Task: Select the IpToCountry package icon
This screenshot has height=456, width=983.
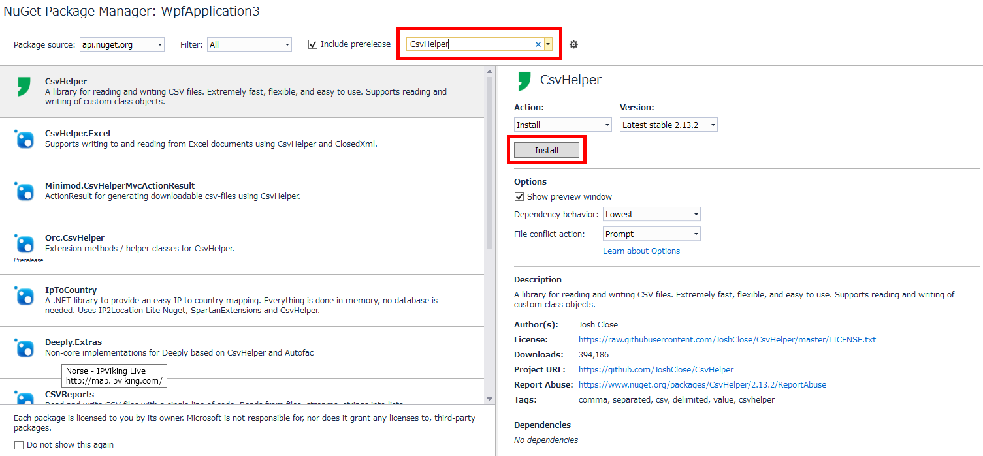Action: pyautogui.click(x=24, y=296)
